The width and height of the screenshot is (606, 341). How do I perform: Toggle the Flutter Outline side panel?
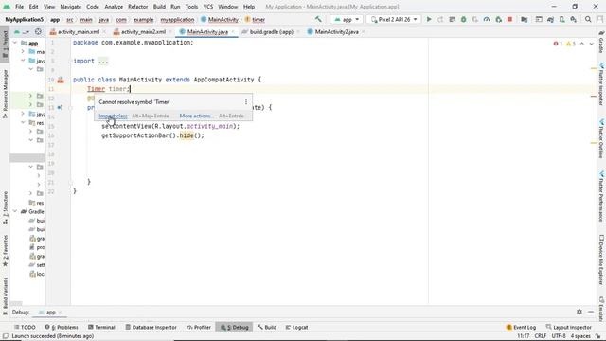click(x=601, y=138)
